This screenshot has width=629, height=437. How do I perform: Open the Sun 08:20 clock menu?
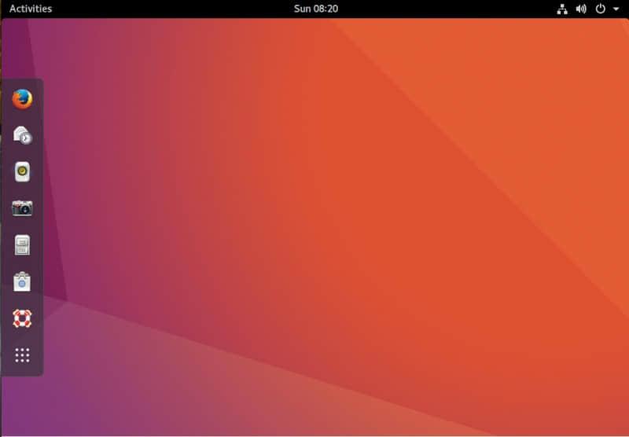[315, 9]
